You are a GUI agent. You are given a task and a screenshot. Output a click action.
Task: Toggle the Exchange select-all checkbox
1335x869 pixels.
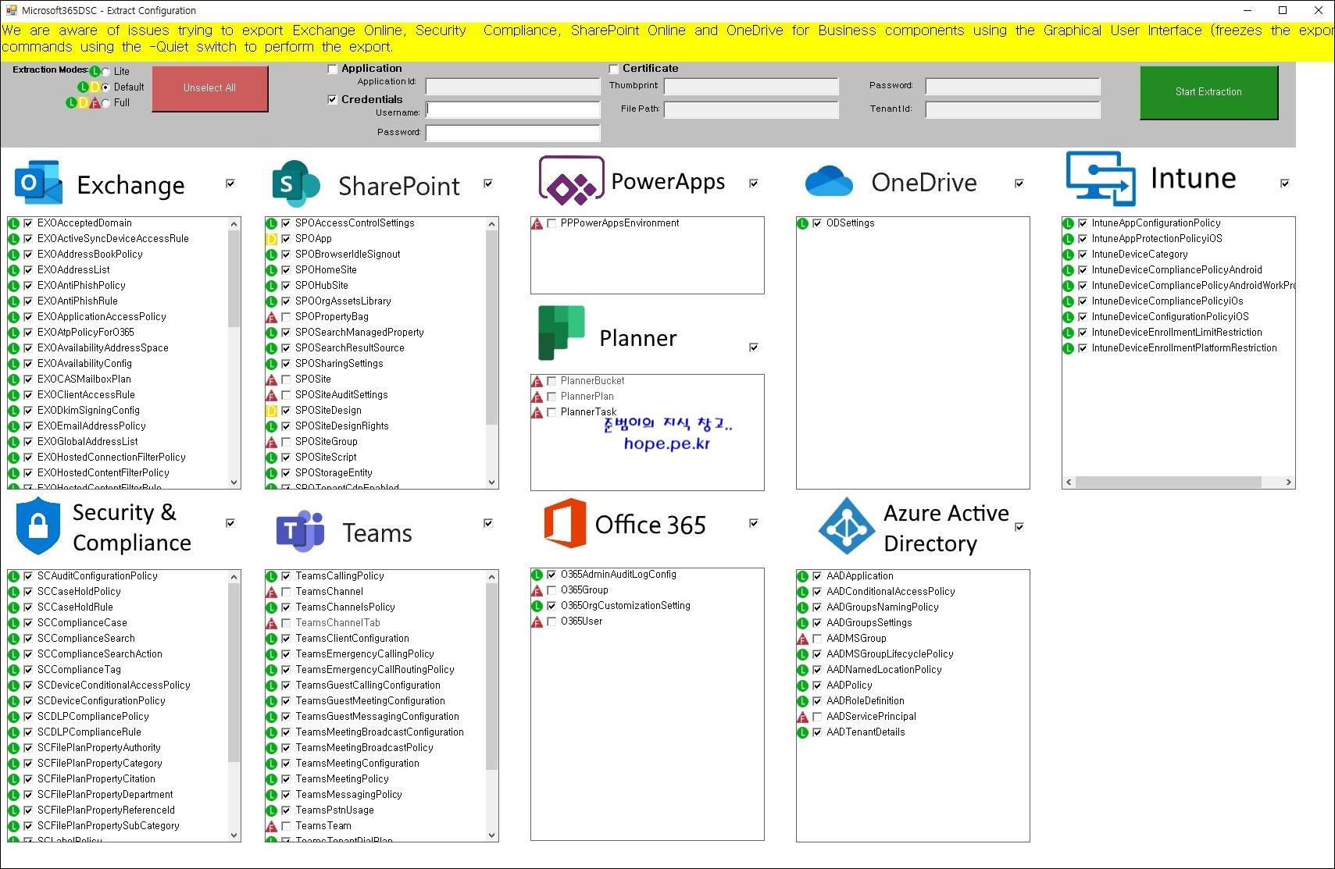pos(230,183)
